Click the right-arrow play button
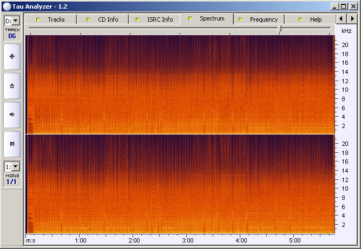Image resolution: width=361 pixels, height=249 pixels. 12,115
